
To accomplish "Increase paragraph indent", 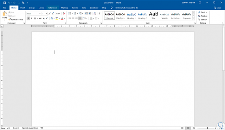I will 90,13.
